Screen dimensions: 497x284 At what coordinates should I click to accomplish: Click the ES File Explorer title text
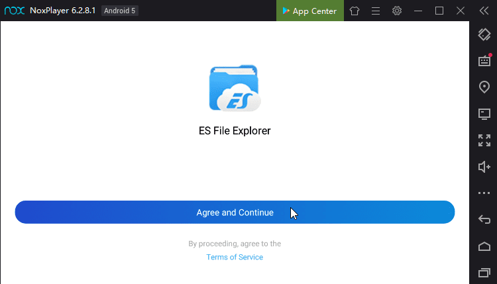(x=235, y=131)
